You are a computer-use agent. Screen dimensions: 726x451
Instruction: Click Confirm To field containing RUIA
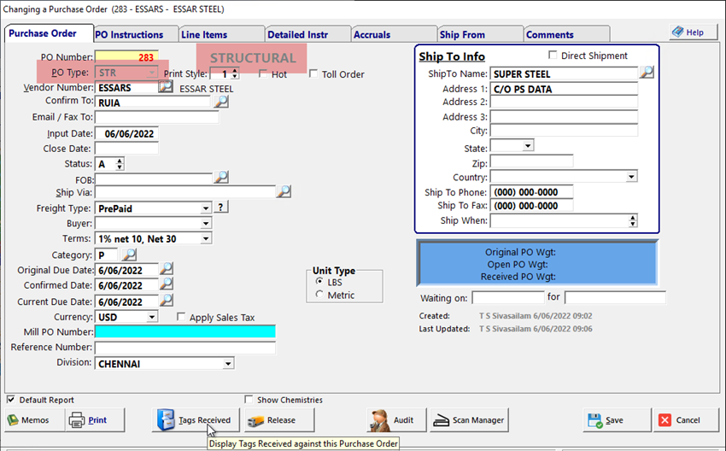click(x=153, y=102)
